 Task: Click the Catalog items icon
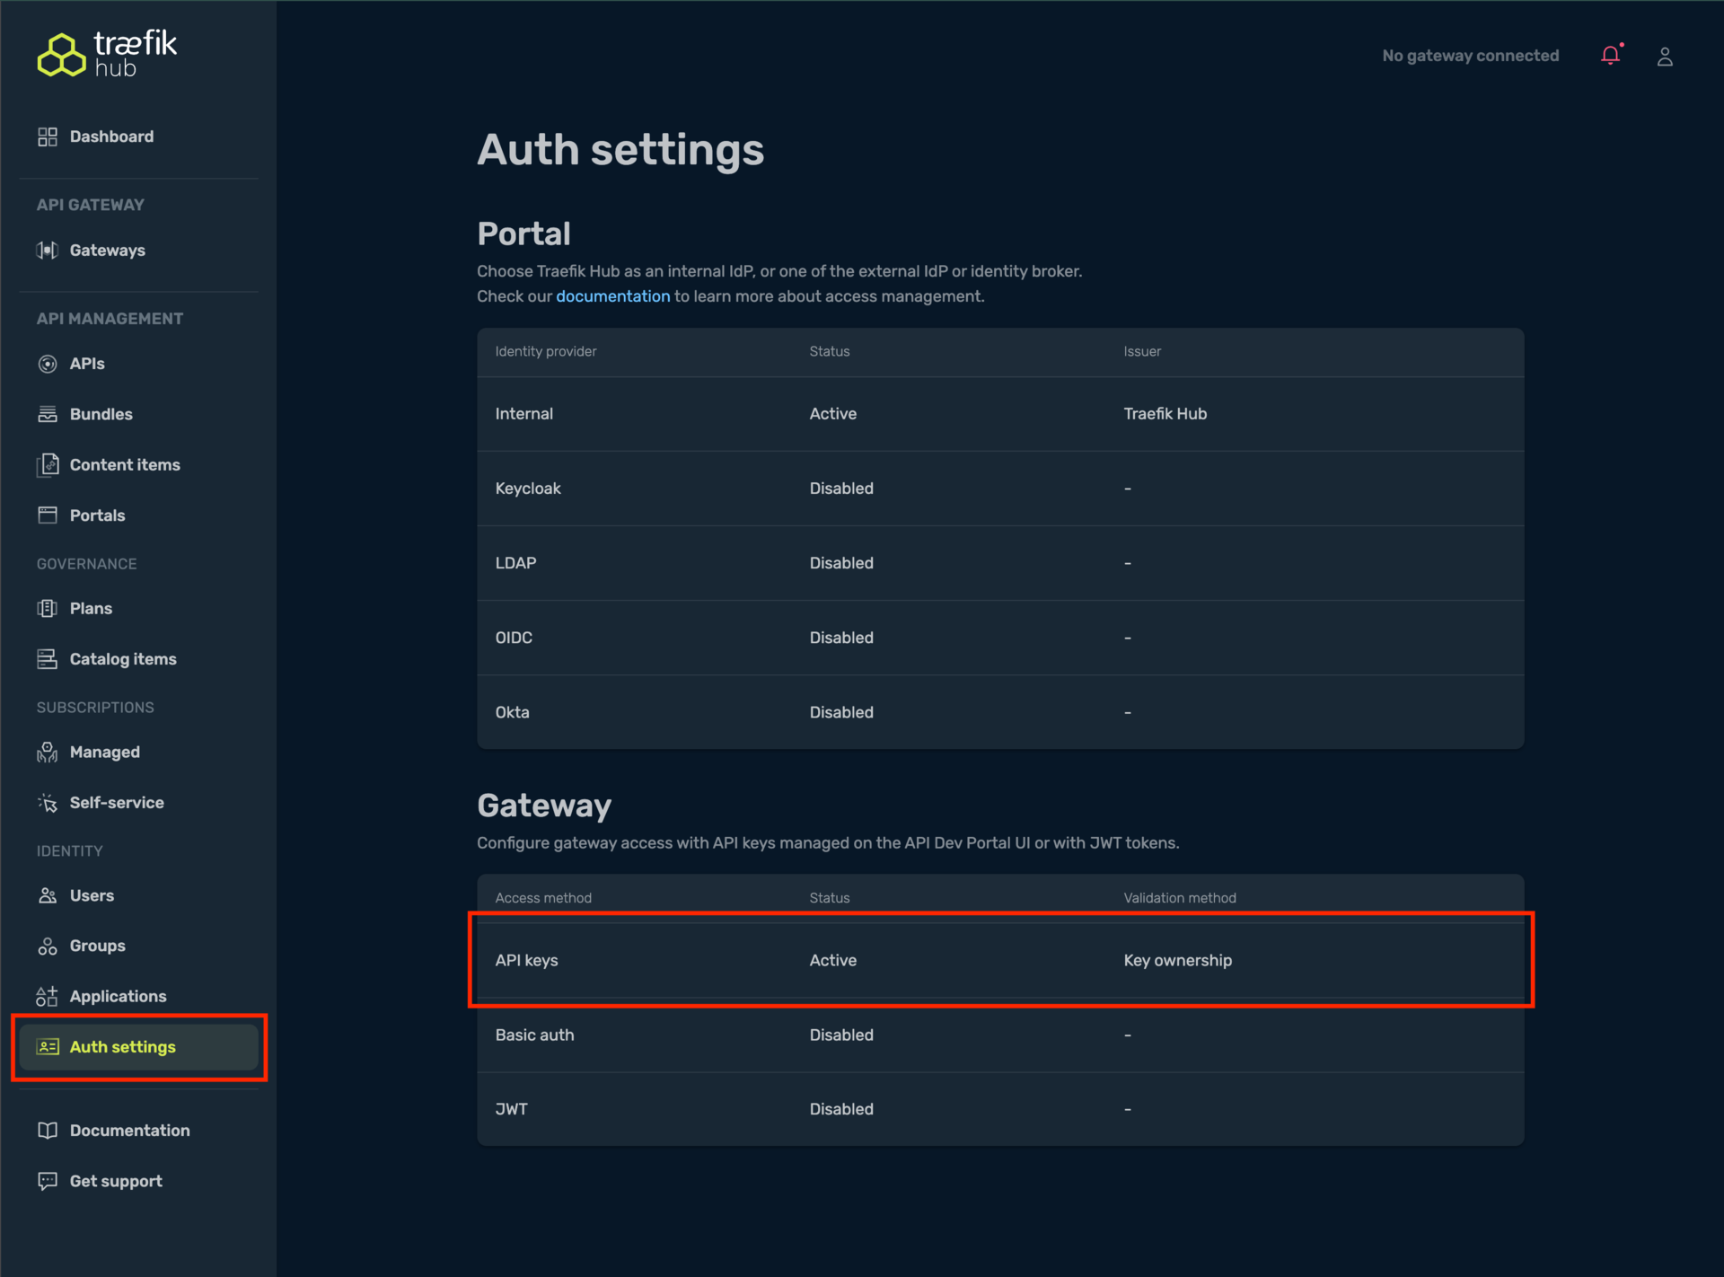(48, 658)
